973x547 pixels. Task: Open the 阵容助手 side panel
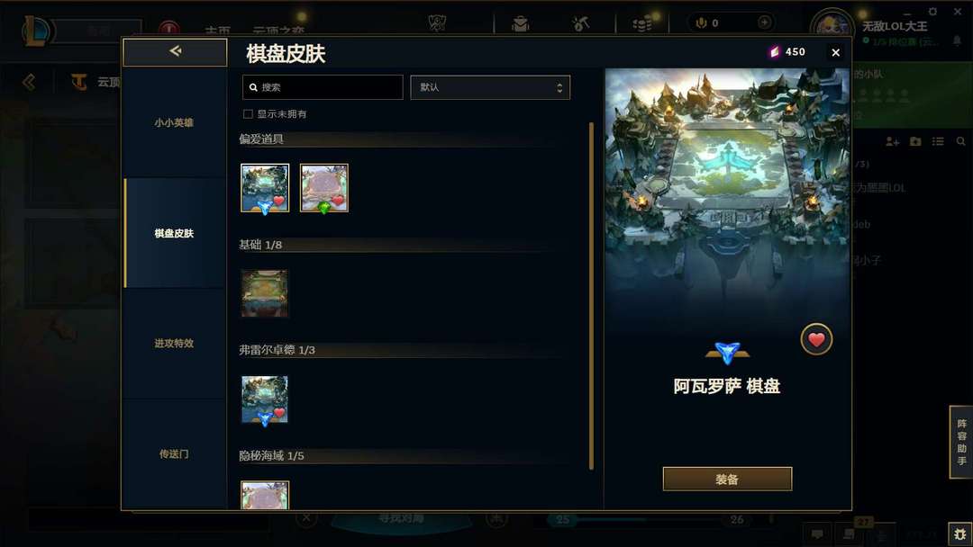(961, 442)
